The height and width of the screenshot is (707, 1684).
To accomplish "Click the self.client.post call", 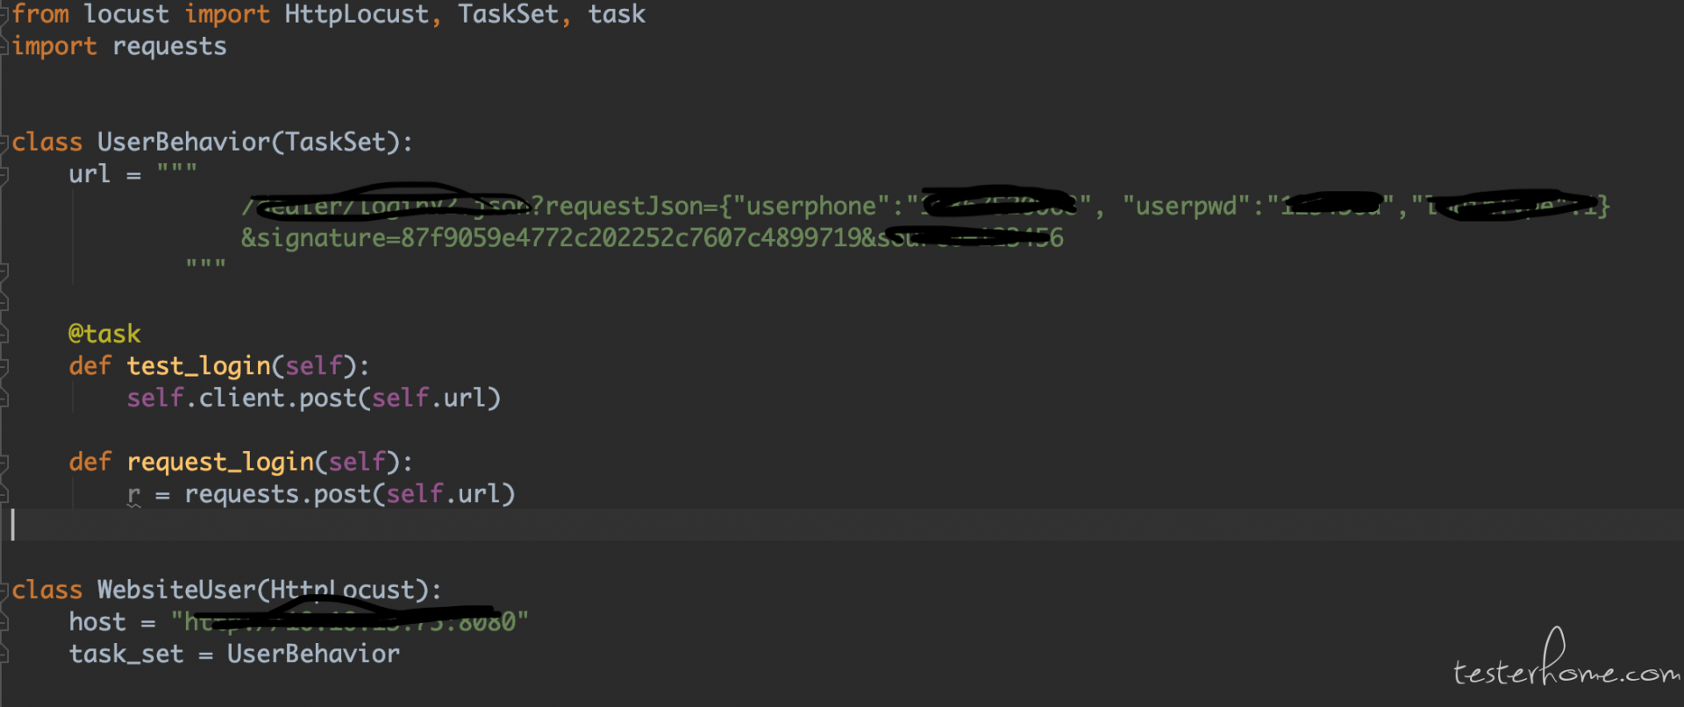I will pyautogui.click(x=313, y=399).
